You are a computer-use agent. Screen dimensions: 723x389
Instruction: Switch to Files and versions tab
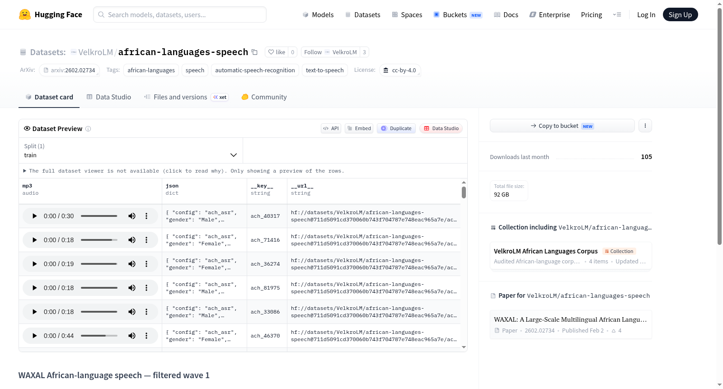(x=186, y=97)
